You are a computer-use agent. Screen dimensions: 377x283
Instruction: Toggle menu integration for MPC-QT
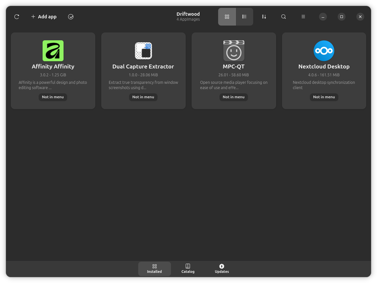pyautogui.click(x=234, y=97)
